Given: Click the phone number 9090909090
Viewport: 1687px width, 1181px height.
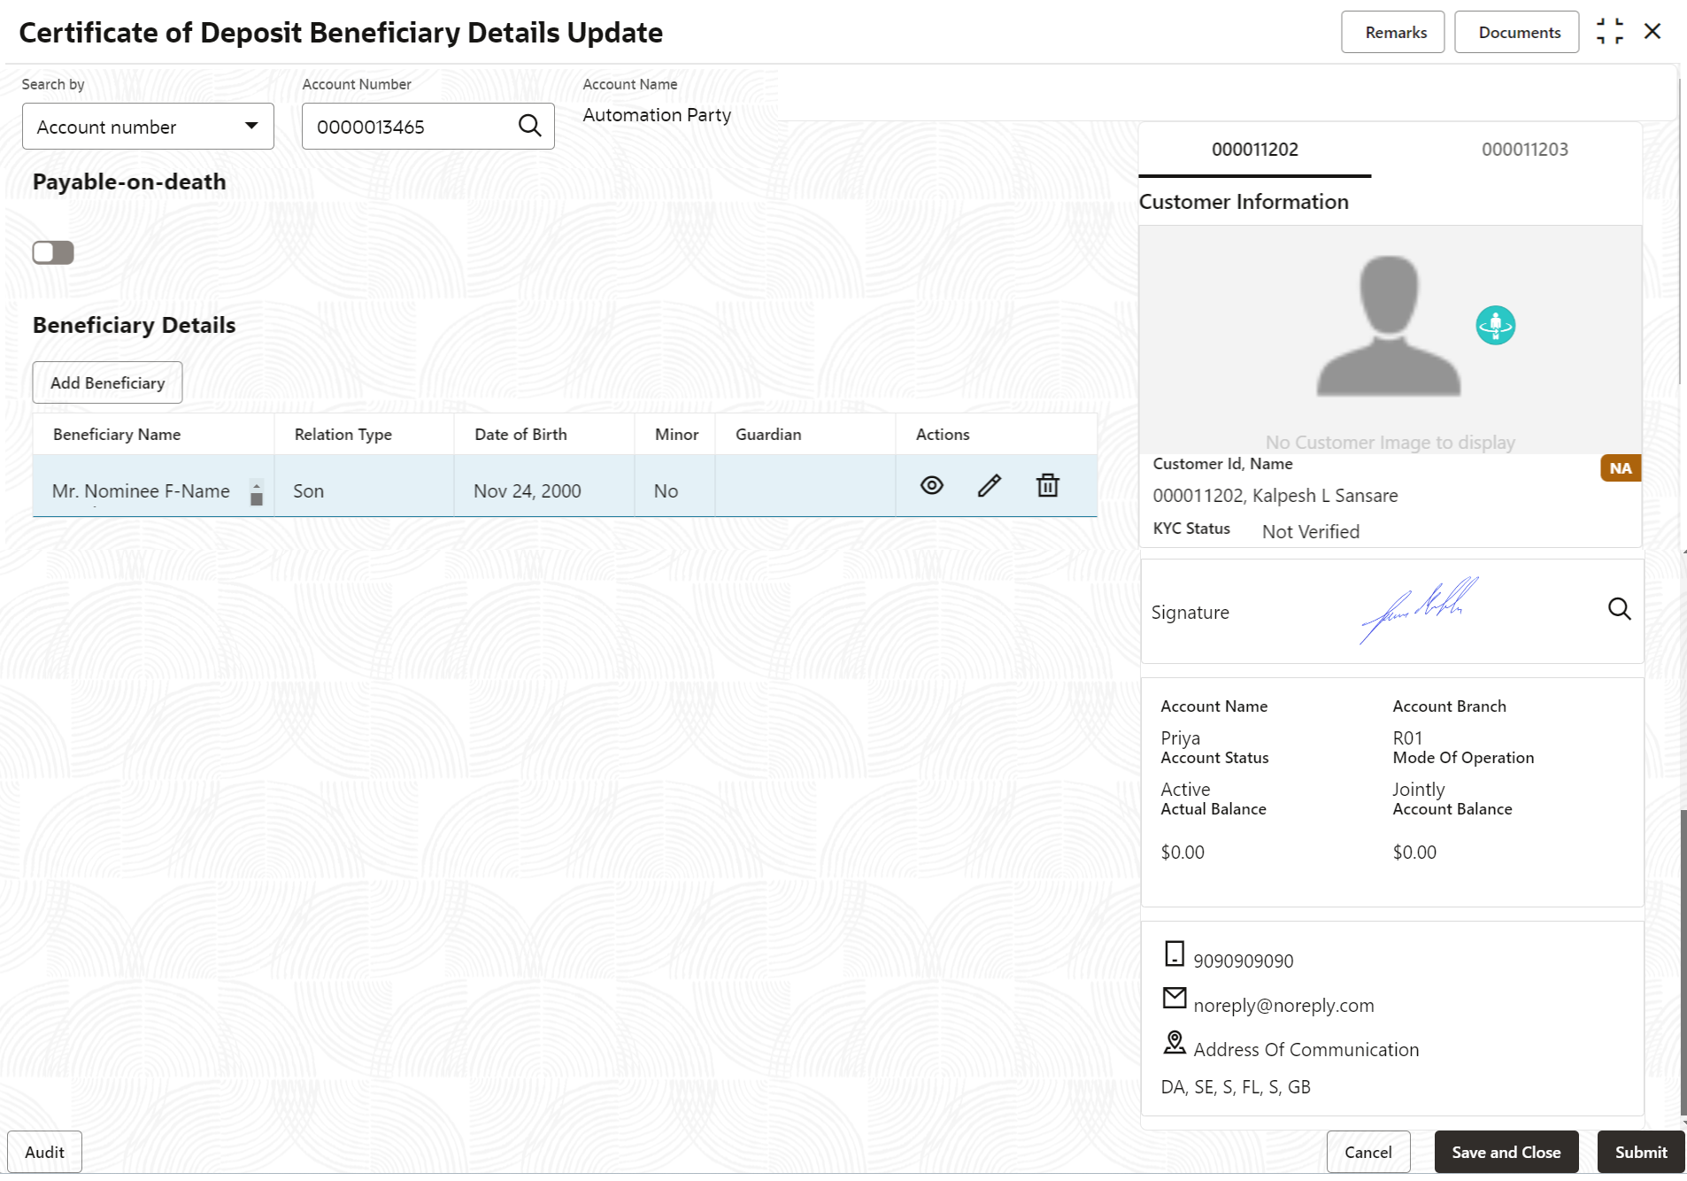Looking at the screenshot, I should coord(1244,961).
